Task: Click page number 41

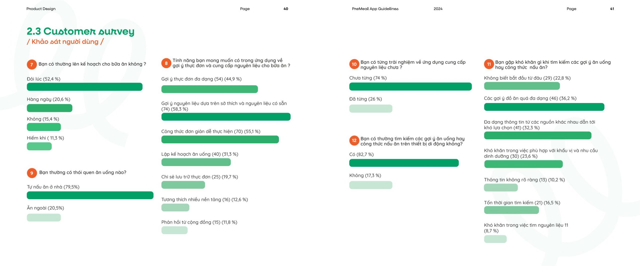Action: click(x=612, y=9)
